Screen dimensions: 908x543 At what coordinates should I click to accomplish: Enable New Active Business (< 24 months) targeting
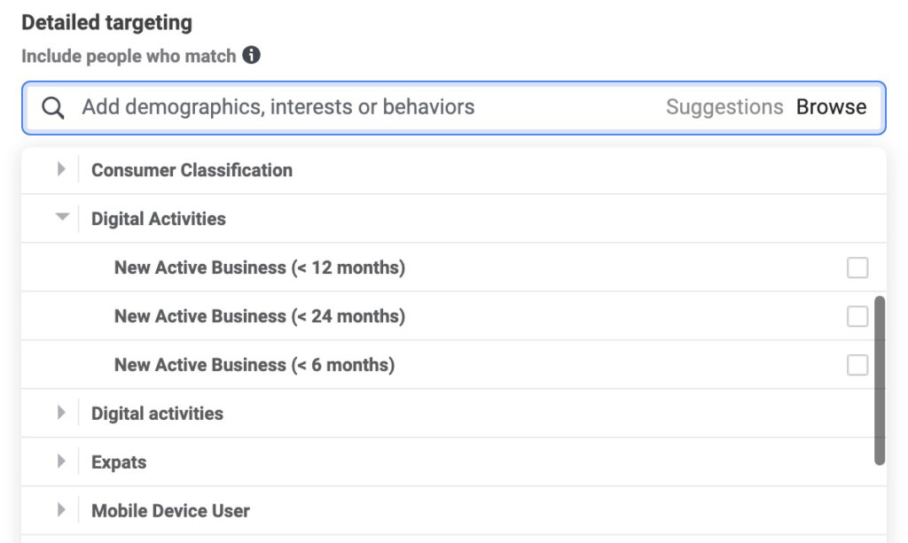857,315
